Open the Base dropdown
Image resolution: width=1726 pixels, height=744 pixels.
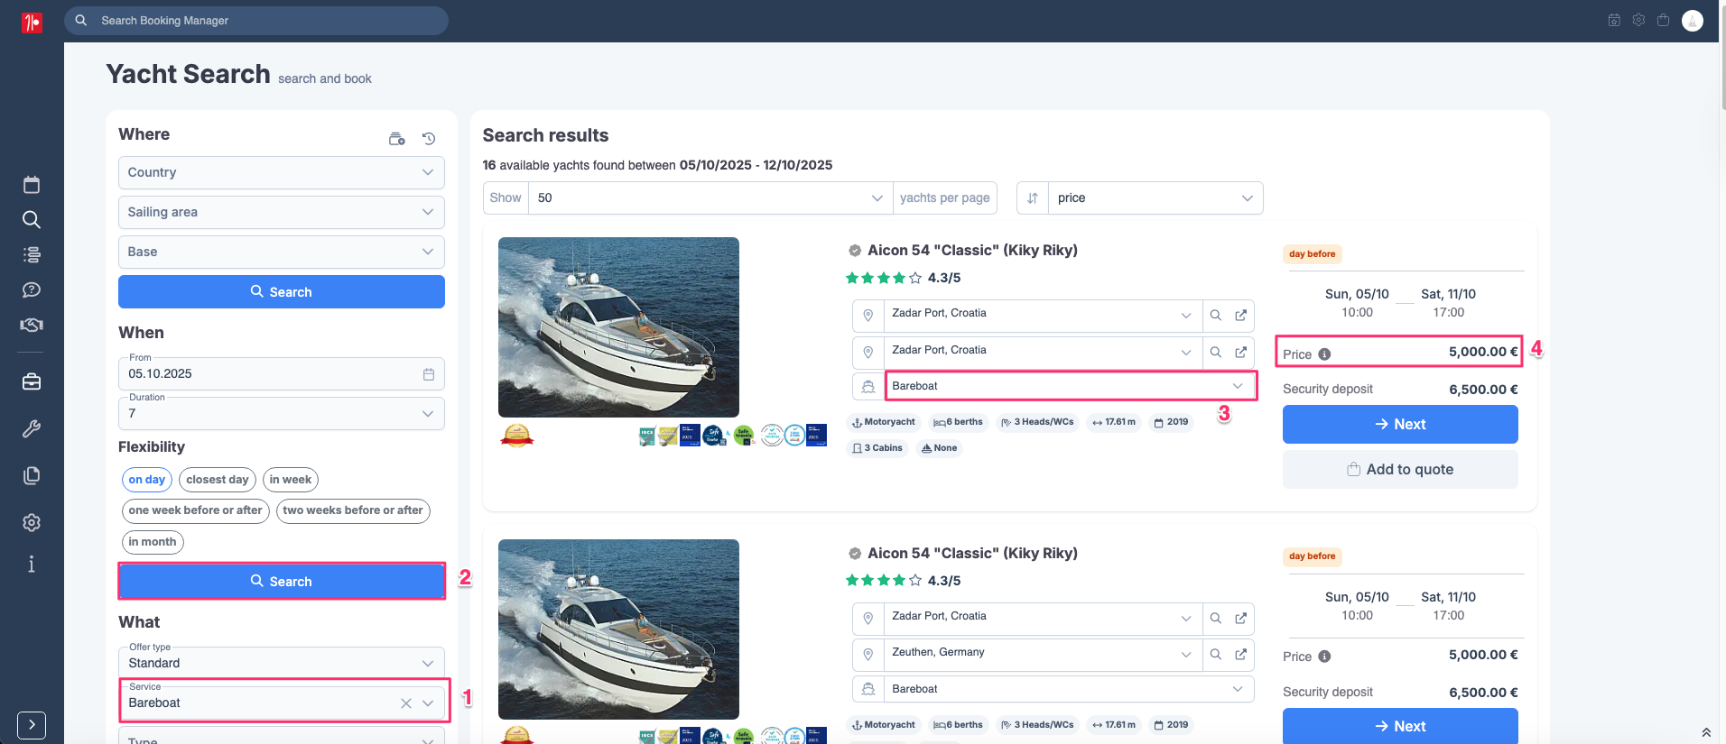282,252
